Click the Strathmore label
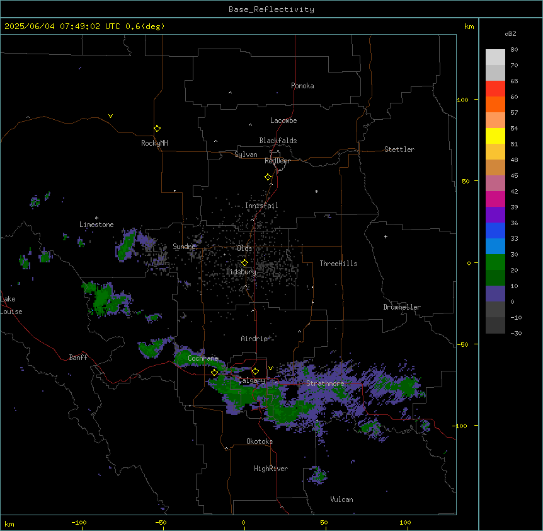543x531 pixels. click(x=325, y=383)
